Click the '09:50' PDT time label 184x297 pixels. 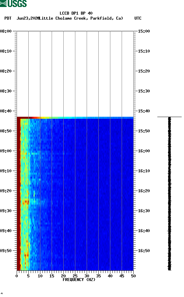[x=6, y=250]
